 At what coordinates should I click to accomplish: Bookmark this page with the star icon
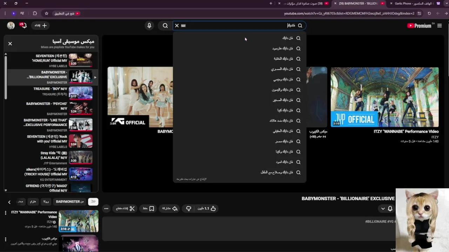pyautogui.click(x=46, y=13)
